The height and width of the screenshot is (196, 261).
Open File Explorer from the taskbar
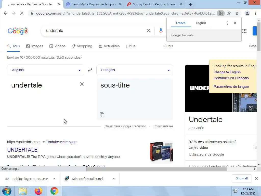[23, 191]
